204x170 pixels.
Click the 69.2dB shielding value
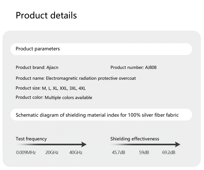coord(169,152)
